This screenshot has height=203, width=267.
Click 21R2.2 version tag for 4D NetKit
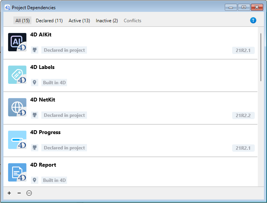point(243,115)
